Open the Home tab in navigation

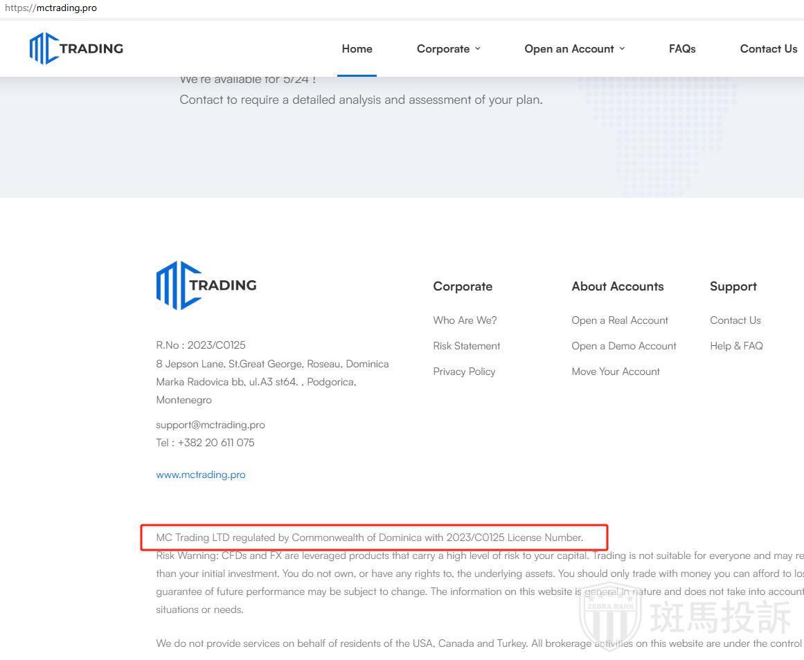coord(357,49)
